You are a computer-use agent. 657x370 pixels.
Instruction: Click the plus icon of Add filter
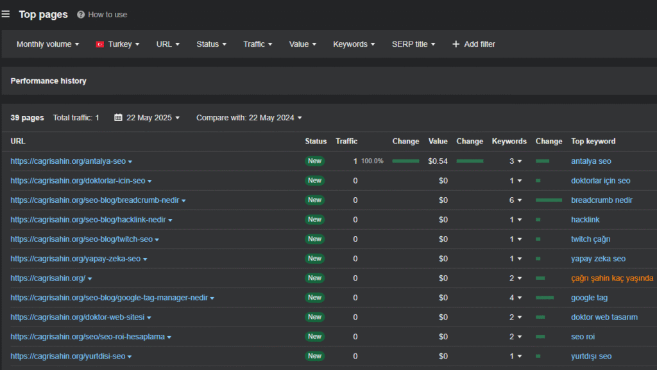point(456,44)
